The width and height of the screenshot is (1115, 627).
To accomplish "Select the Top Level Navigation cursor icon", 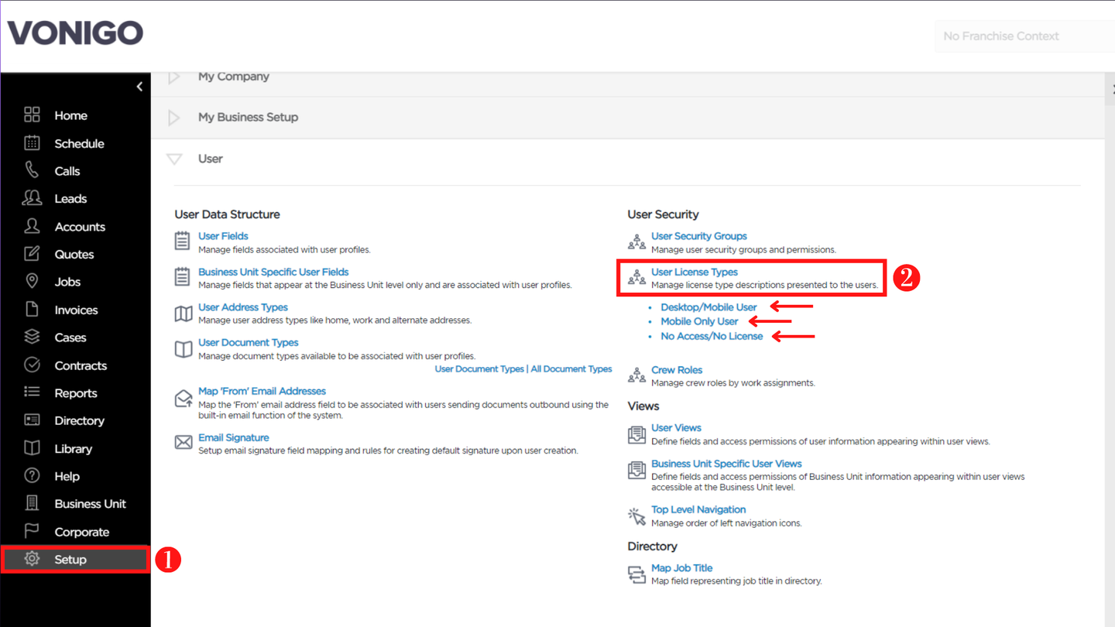I will pos(636,516).
